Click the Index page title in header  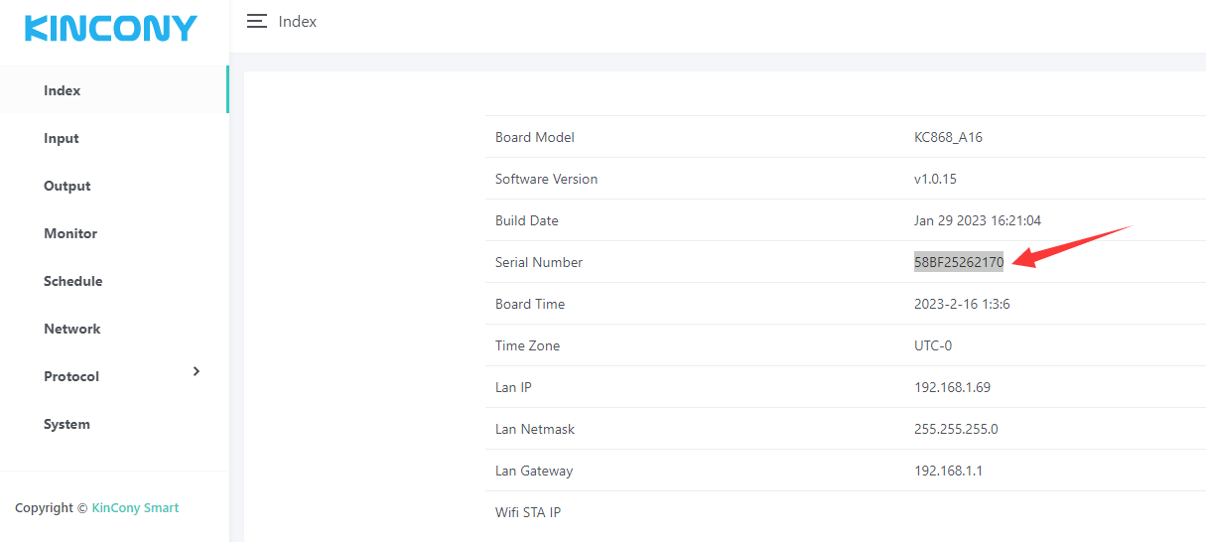pos(298,21)
